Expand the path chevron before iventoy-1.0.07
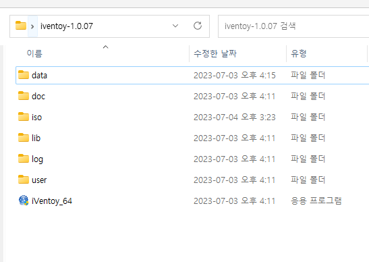This screenshot has width=369, height=262. (32, 26)
